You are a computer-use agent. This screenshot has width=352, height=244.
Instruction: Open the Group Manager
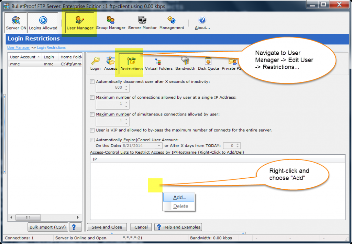(111, 21)
